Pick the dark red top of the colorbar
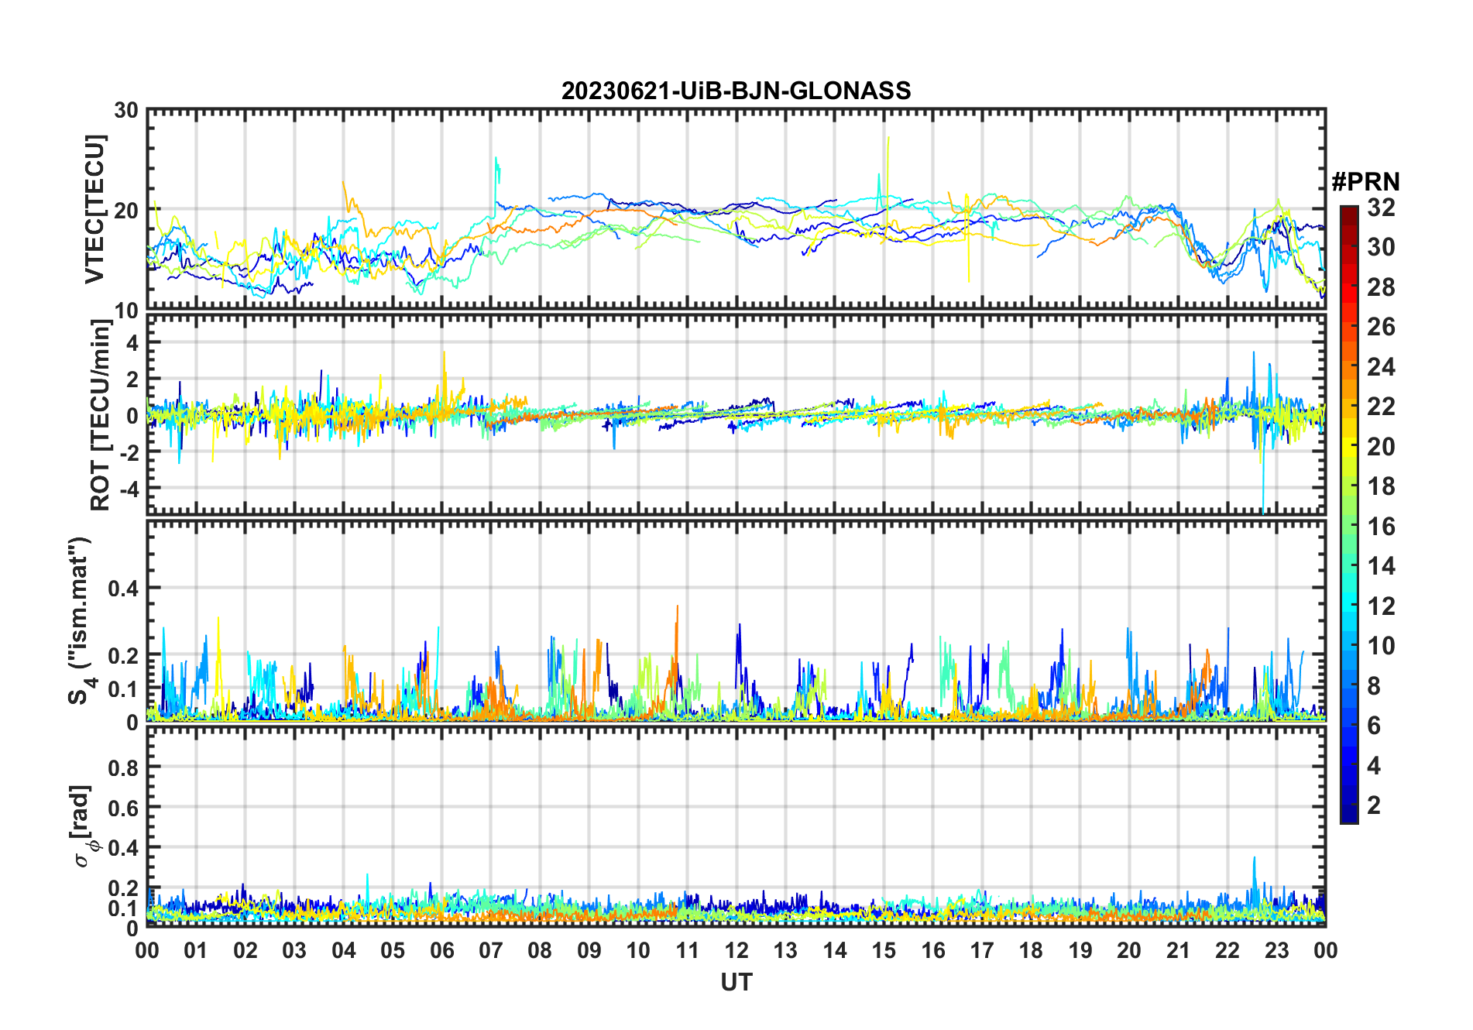The height and width of the screenshot is (1030, 1473). click(x=1348, y=211)
